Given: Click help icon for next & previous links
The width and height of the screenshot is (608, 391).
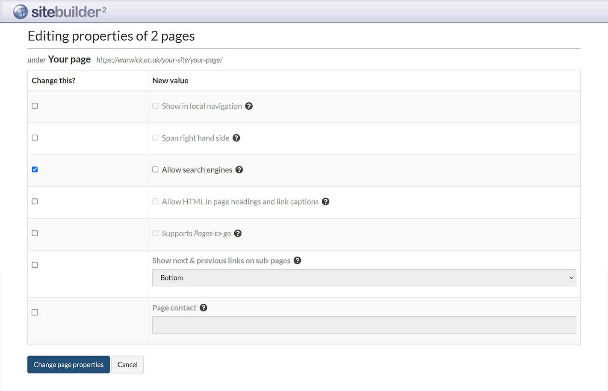Looking at the screenshot, I should pos(298,261).
